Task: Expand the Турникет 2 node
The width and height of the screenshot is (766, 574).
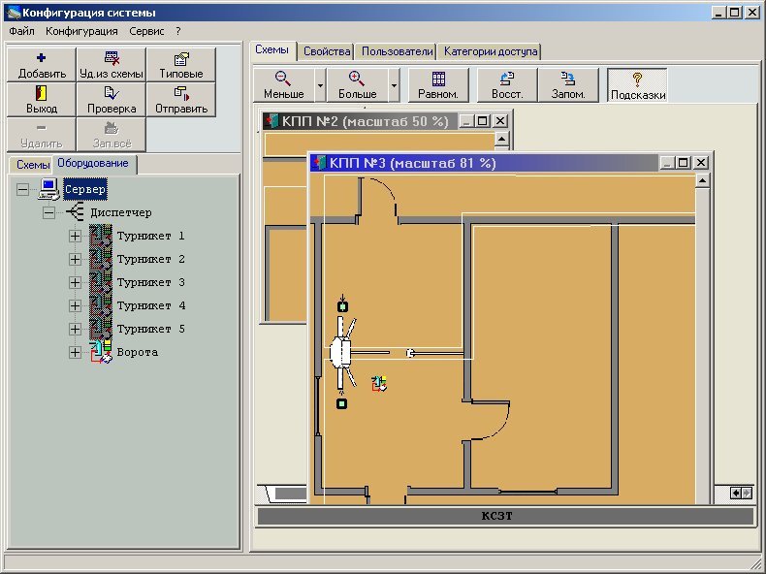Action: 75,260
